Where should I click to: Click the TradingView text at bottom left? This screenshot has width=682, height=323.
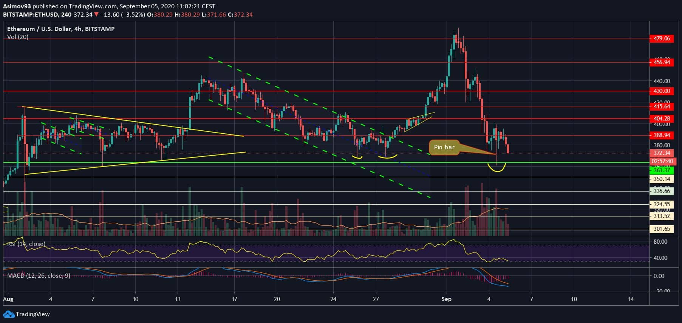tap(32, 314)
